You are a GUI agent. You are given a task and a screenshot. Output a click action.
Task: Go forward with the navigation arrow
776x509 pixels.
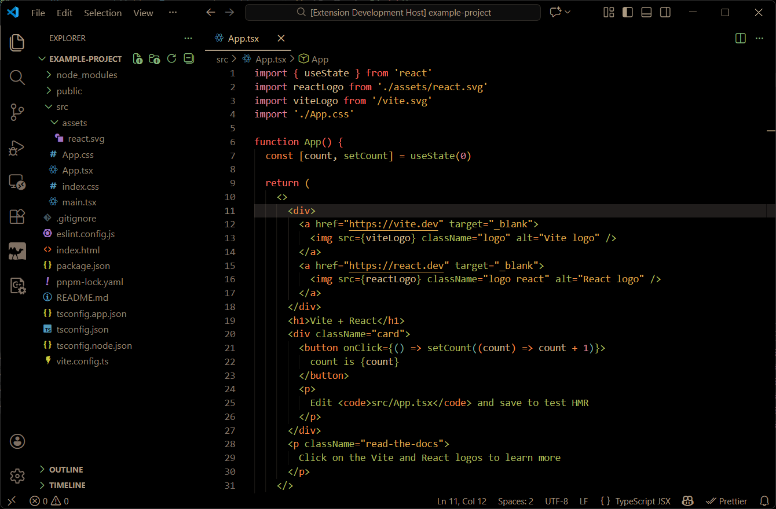click(229, 12)
